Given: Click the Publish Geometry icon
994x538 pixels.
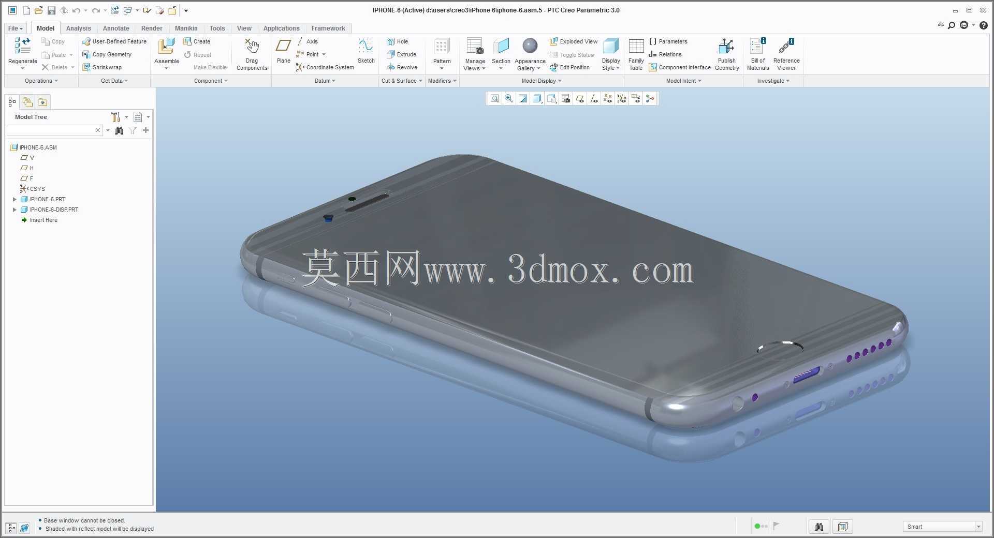Looking at the screenshot, I should 726,47.
